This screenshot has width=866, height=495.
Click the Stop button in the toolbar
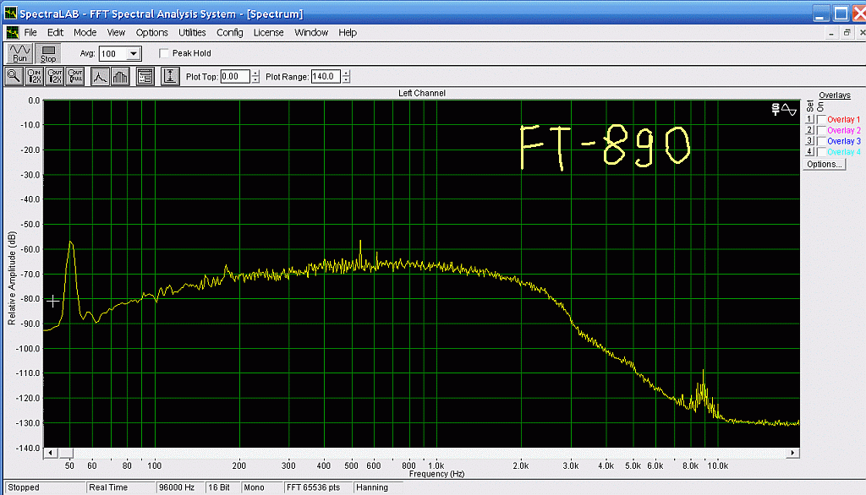pos(48,53)
